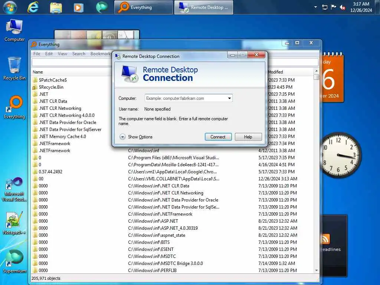Viewport: 380px width, 285px height.
Task: Click path C:\Windows\inf\aspnet_state
Action: (157, 235)
